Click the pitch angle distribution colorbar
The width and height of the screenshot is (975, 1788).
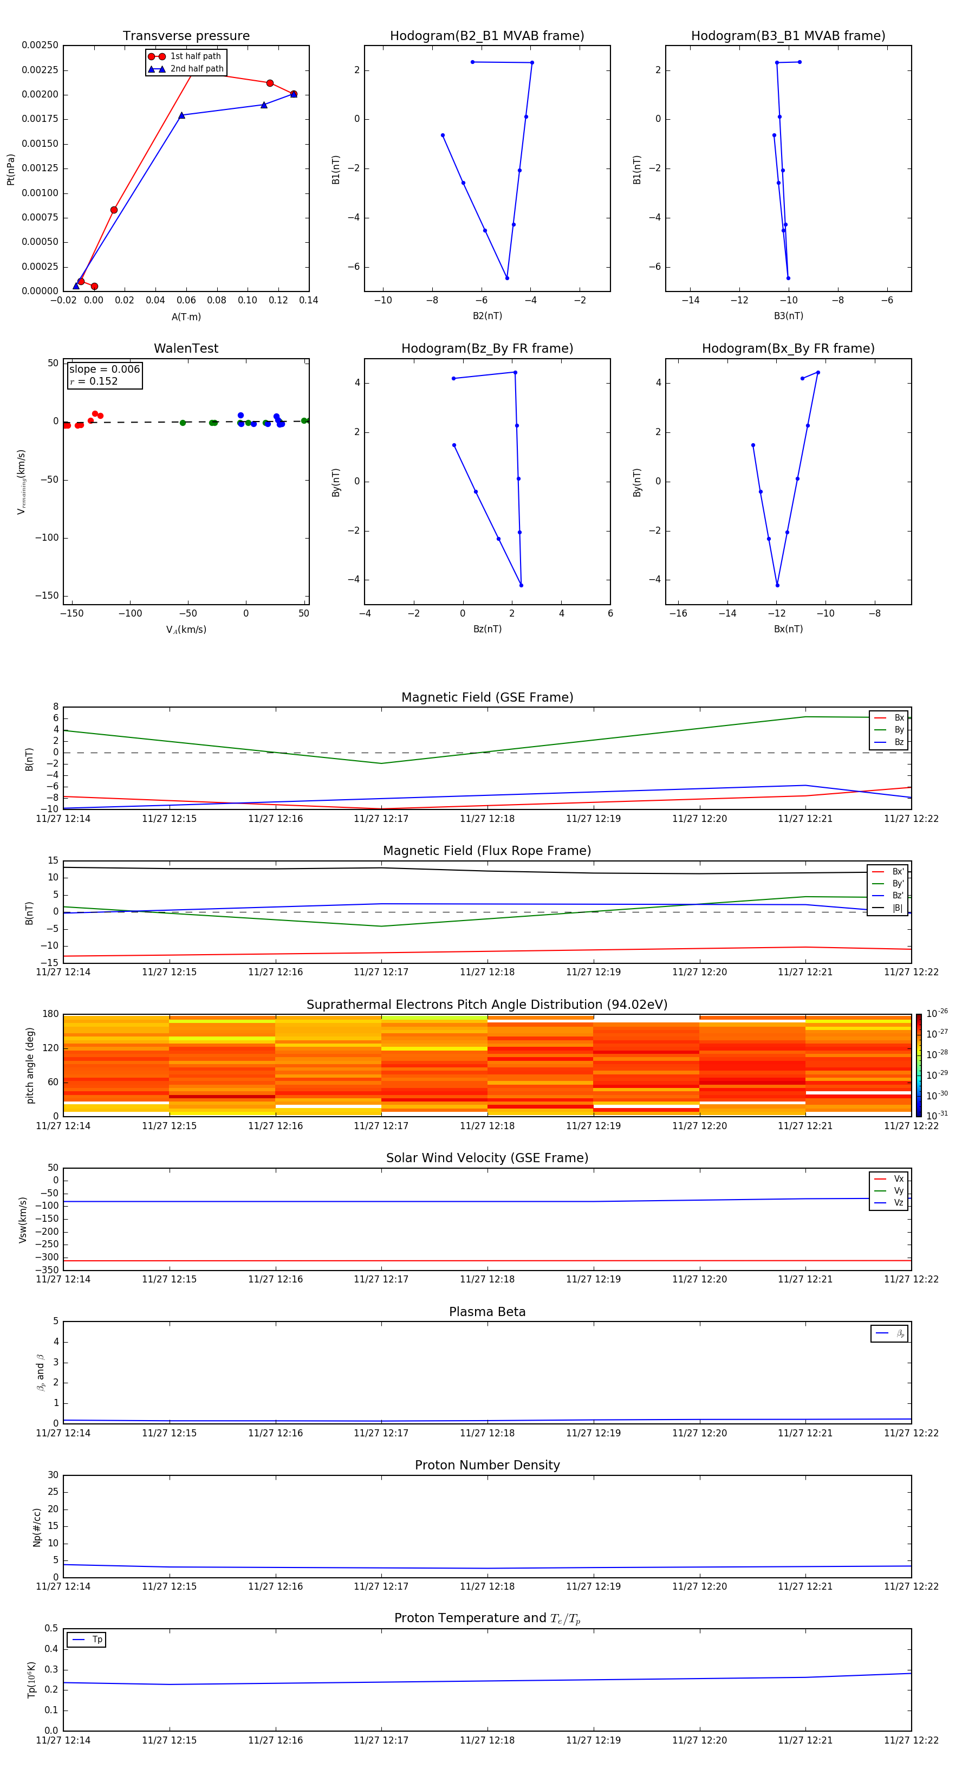(919, 1065)
